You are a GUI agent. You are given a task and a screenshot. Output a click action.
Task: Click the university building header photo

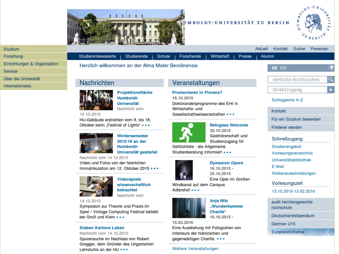coord(126,27)
